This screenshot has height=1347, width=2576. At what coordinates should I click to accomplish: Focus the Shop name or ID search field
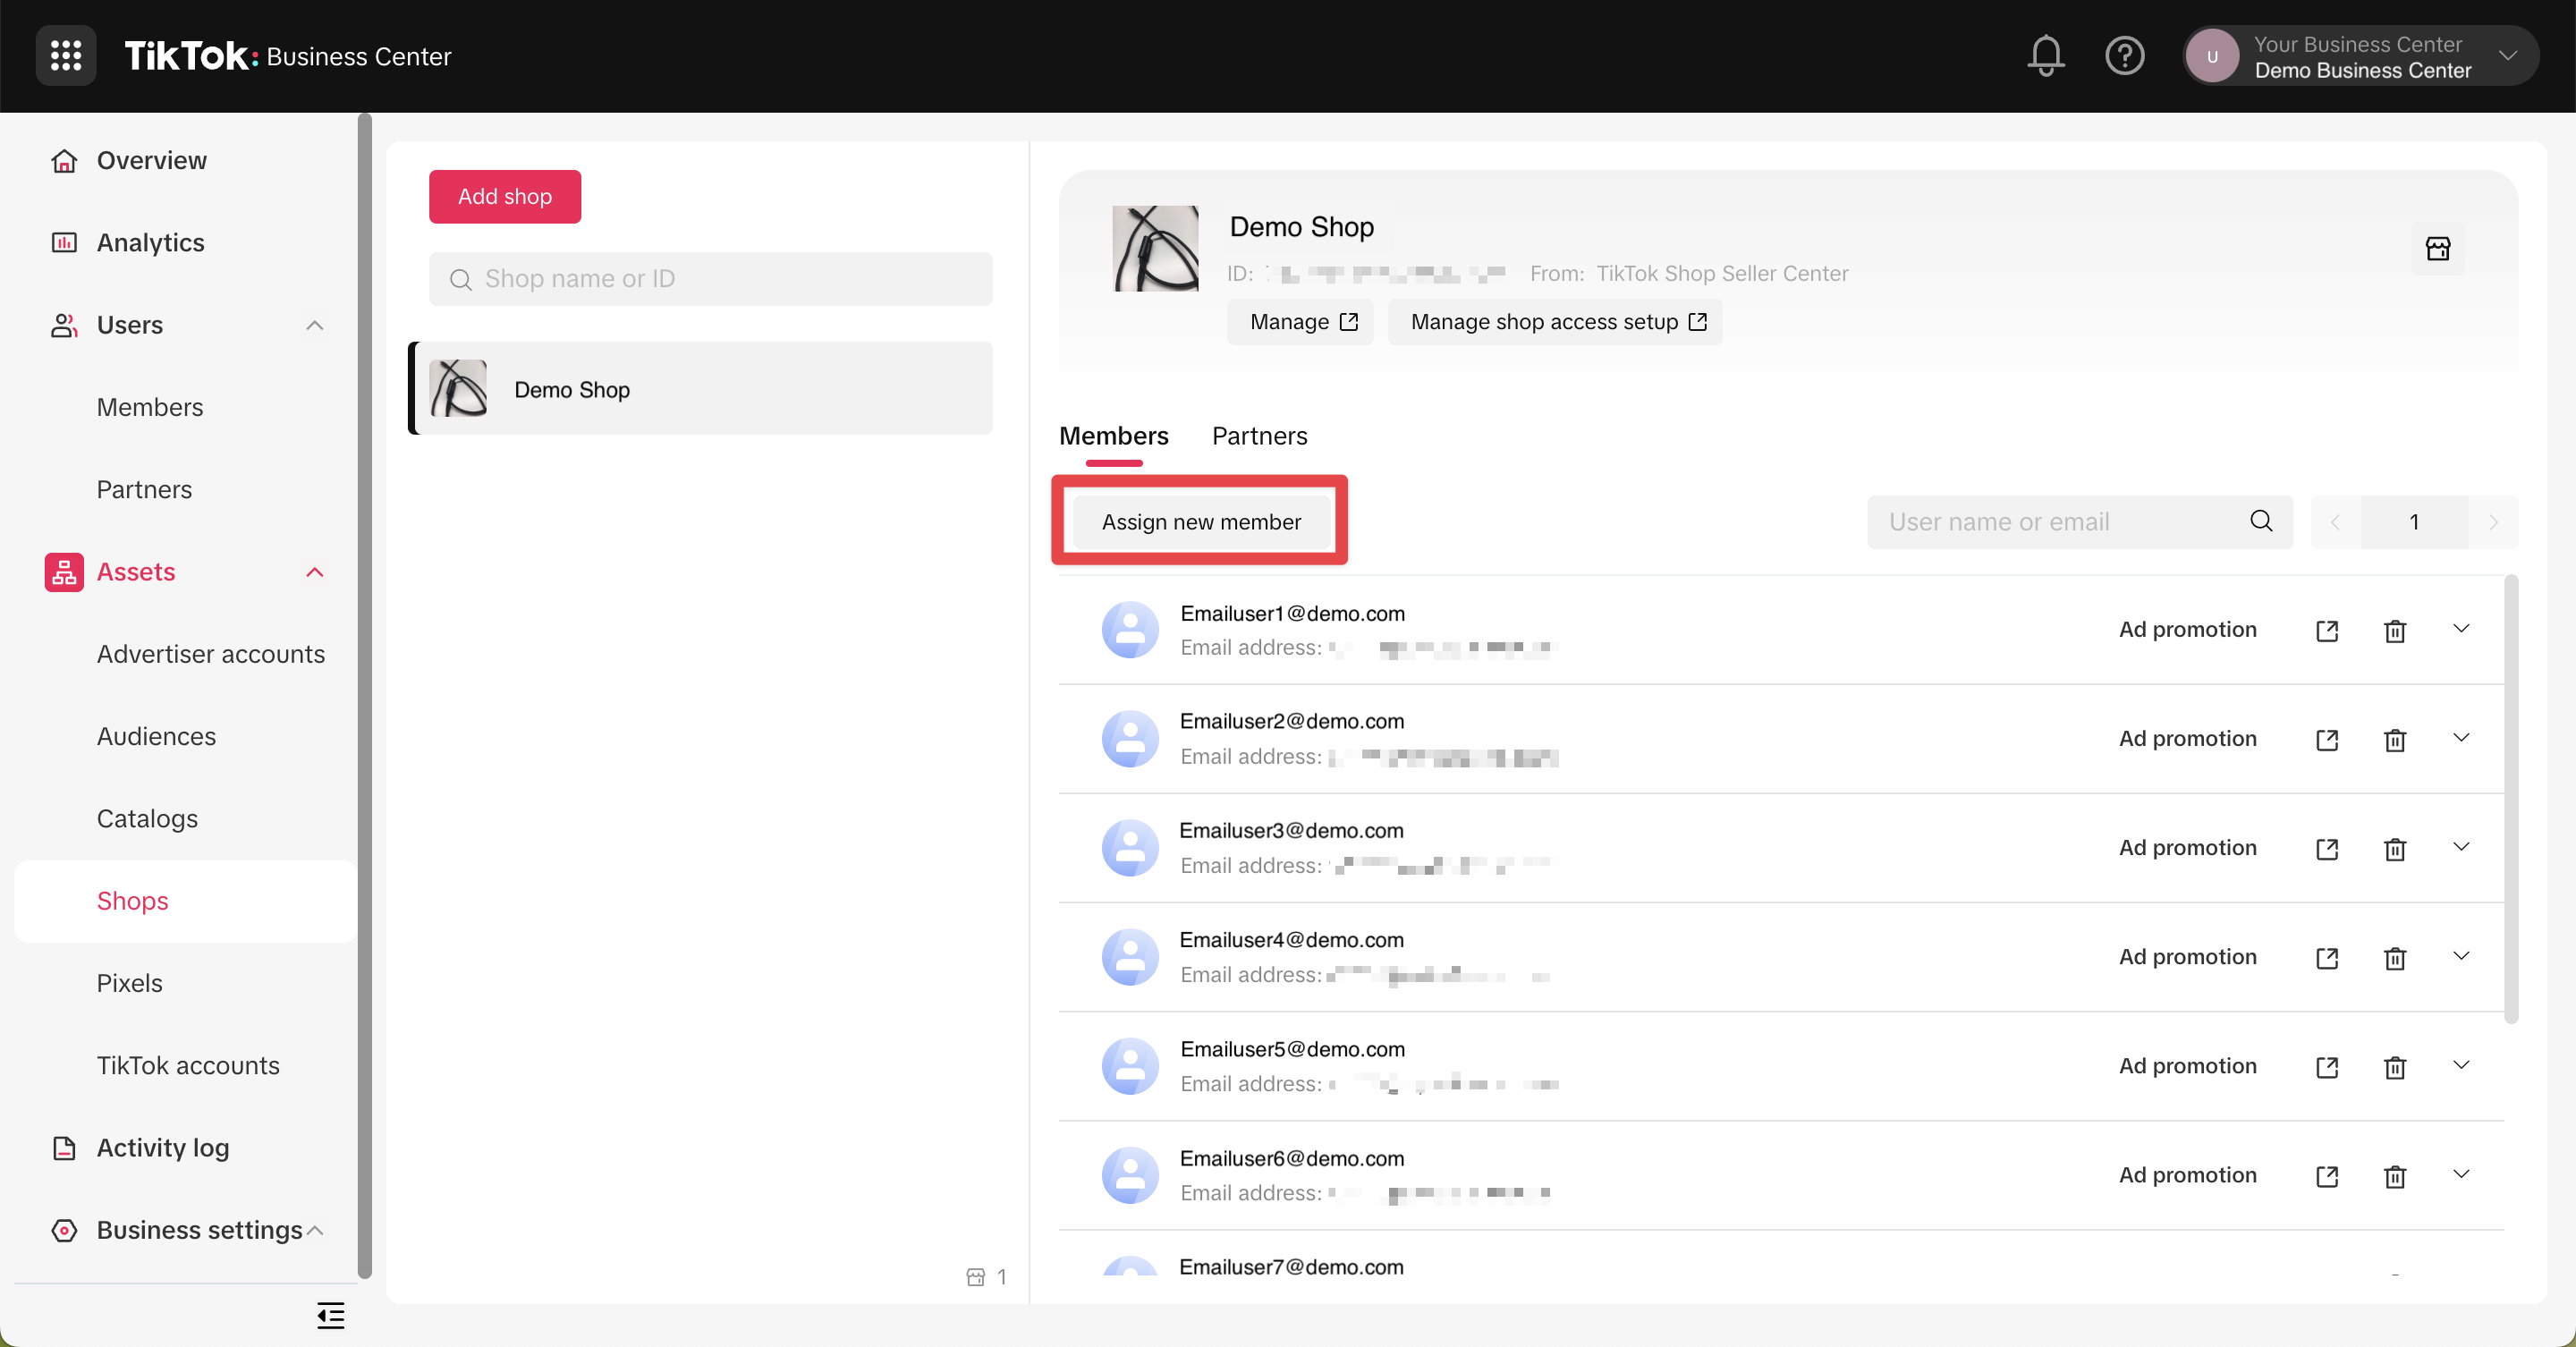[710, 279]
